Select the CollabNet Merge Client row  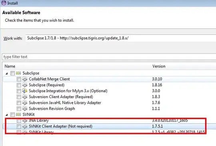[x=110, y=79]
